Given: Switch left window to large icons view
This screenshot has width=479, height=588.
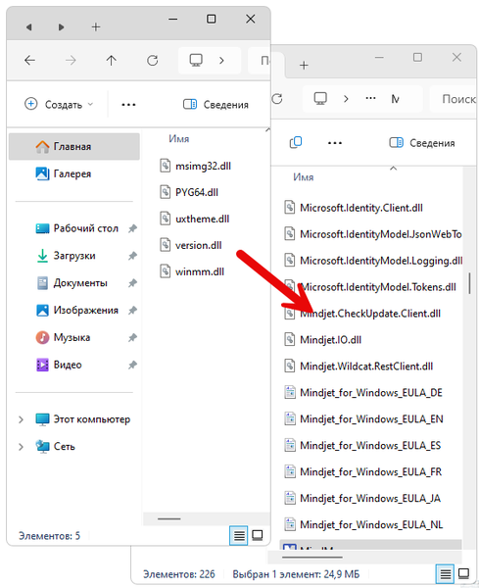Looking at the screenshot, I should tap(258, 535).
